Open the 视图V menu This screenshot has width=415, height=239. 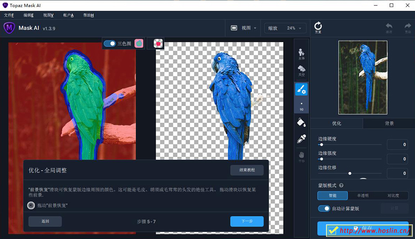48,15
